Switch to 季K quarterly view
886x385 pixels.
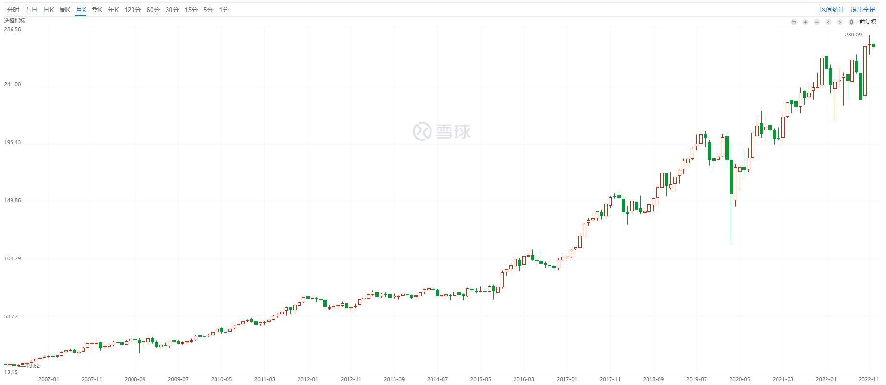coord(97,10)
